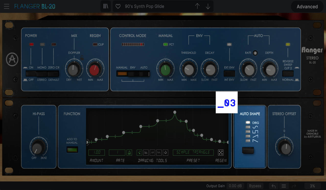Load next preset with the down arrow

pos(207,6)
